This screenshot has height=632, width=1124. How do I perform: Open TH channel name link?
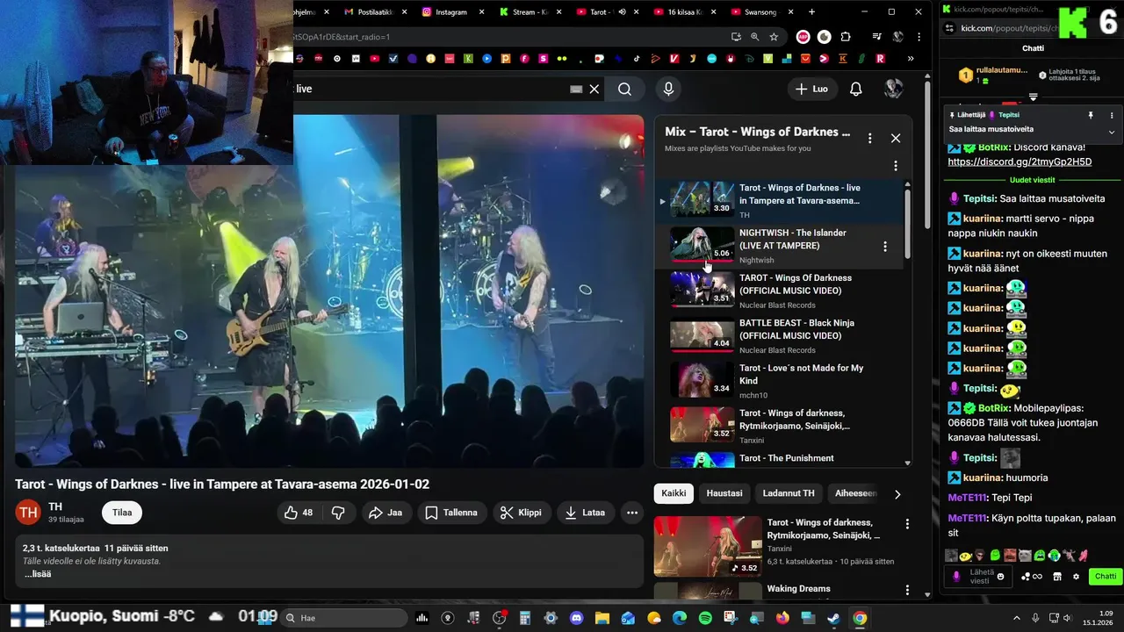pyautogui.click(x=55, y=506)
